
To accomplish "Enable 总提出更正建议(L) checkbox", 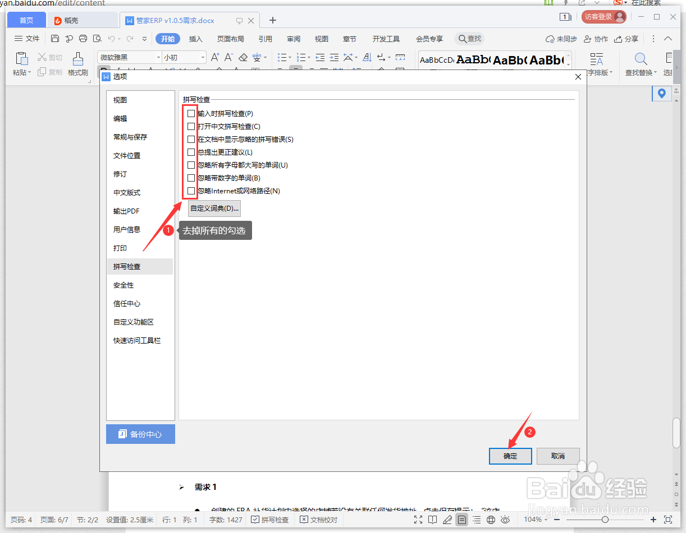I will [x=191, y=152].
